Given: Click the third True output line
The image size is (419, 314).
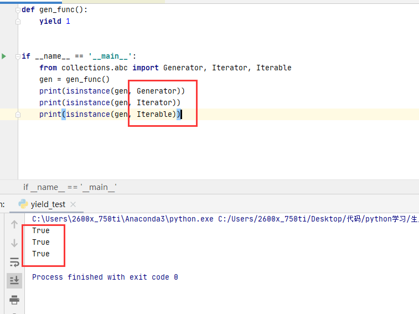Looking at the screenshot, I should [41, 254].
